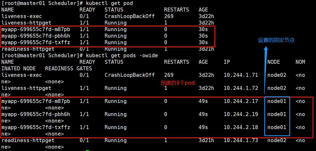Click the blue annotation text 设置的固定节点
The image size is (316, 151).
276,40
